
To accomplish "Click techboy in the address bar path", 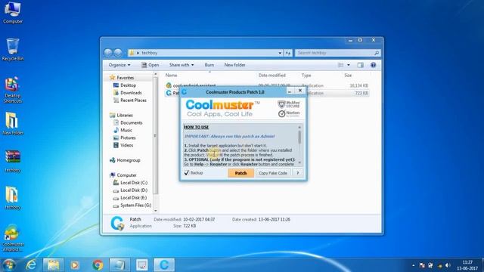I will [150, 53].
